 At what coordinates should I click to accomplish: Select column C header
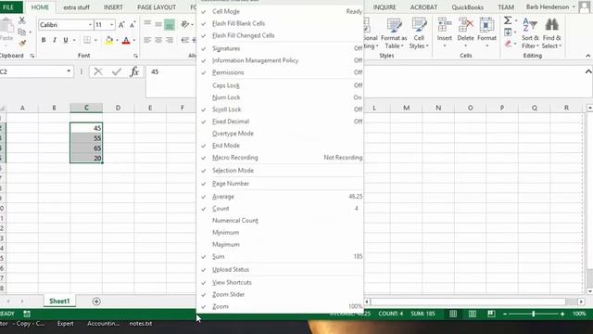[x=86, y=108]
